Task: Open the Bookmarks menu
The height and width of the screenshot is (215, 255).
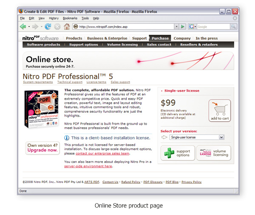Action: point(70,18)
